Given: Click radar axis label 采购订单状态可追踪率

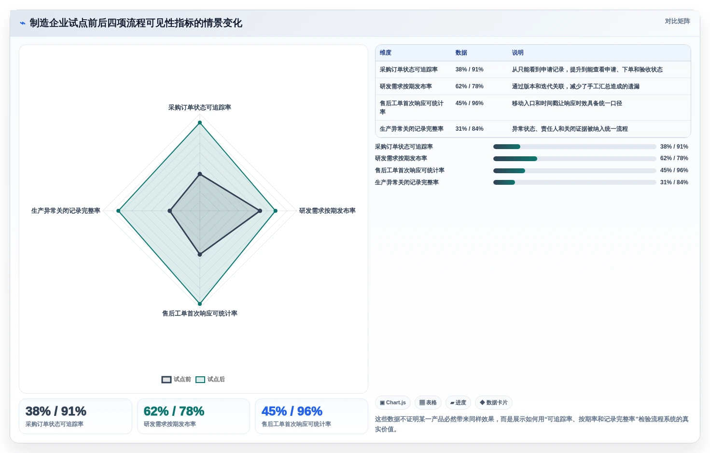Looking at the screenshot, I should click(x=200, y=108).
